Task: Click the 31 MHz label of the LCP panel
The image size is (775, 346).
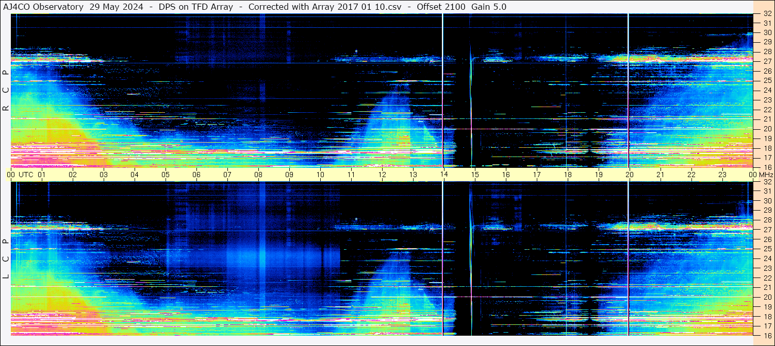Action: 767,191
